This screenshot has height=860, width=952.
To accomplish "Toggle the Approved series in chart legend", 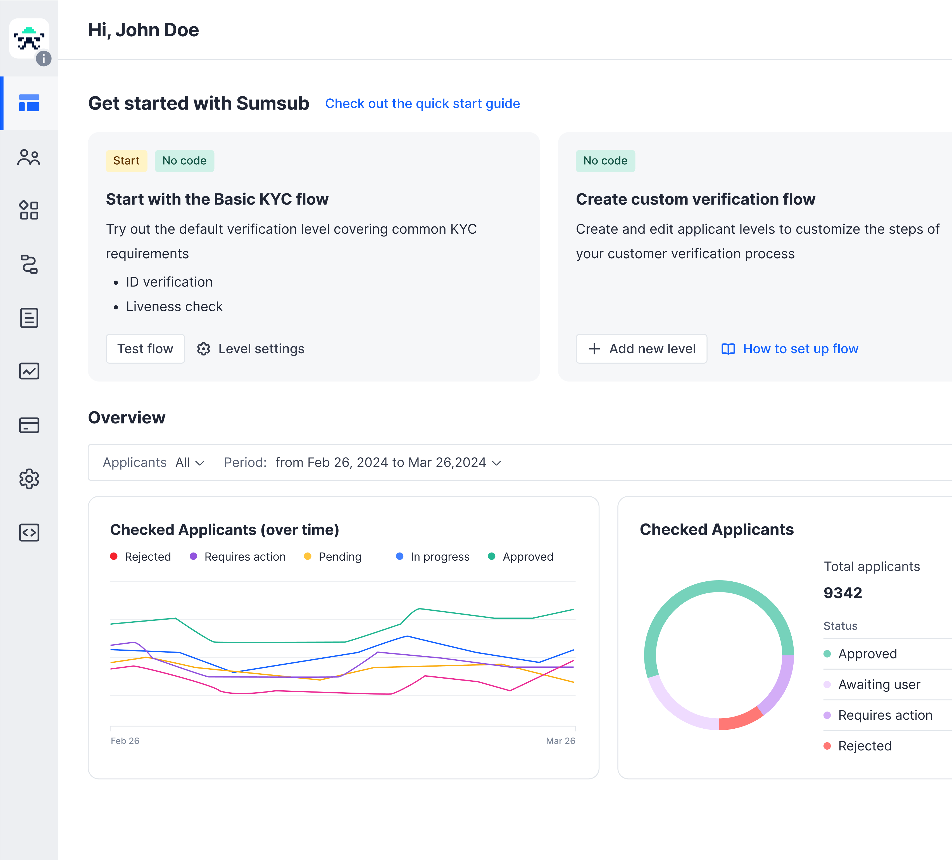I will point(520,557).
